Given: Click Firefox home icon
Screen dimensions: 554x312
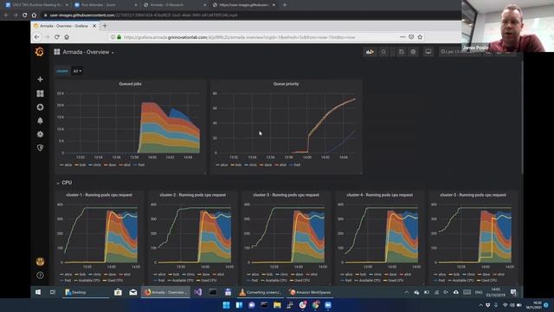Looking at the screenshot, I should [67, 37].
